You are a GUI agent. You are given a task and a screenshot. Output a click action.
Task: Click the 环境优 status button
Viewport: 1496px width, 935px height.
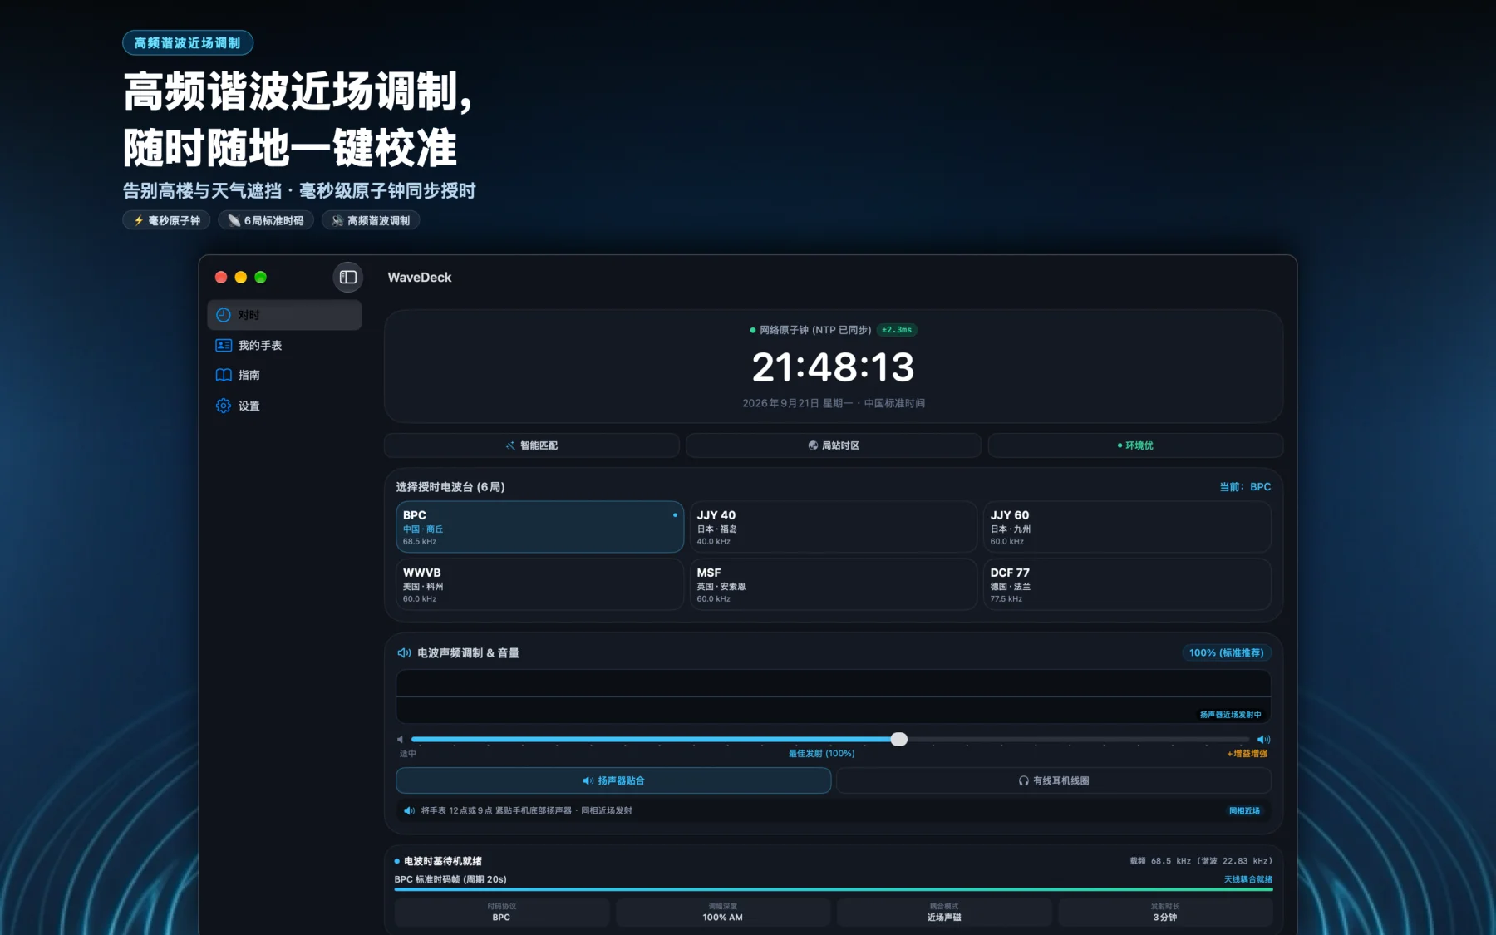pos(1135,445)
